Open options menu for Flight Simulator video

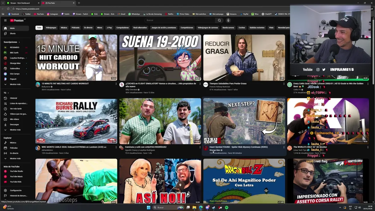click(x=200, y=84)
